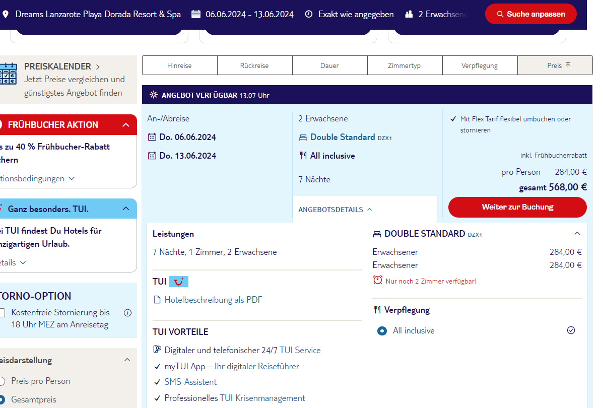Collapse the Angebotsdetails section
This screenshot has width=603, height=408.
[x=336, y=210]
